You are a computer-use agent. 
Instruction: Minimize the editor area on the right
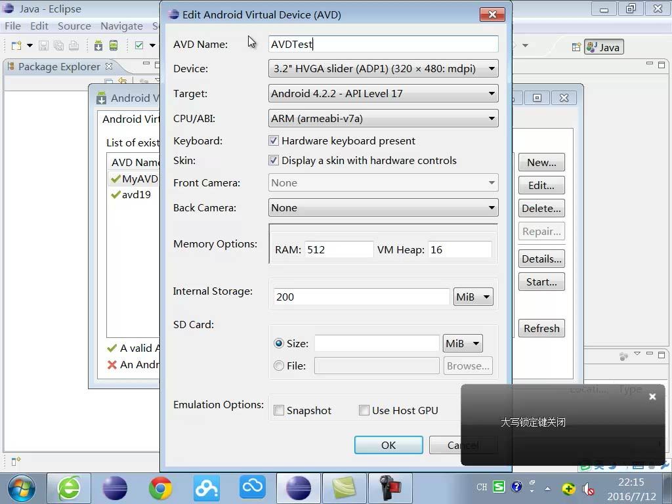[650, 64]
